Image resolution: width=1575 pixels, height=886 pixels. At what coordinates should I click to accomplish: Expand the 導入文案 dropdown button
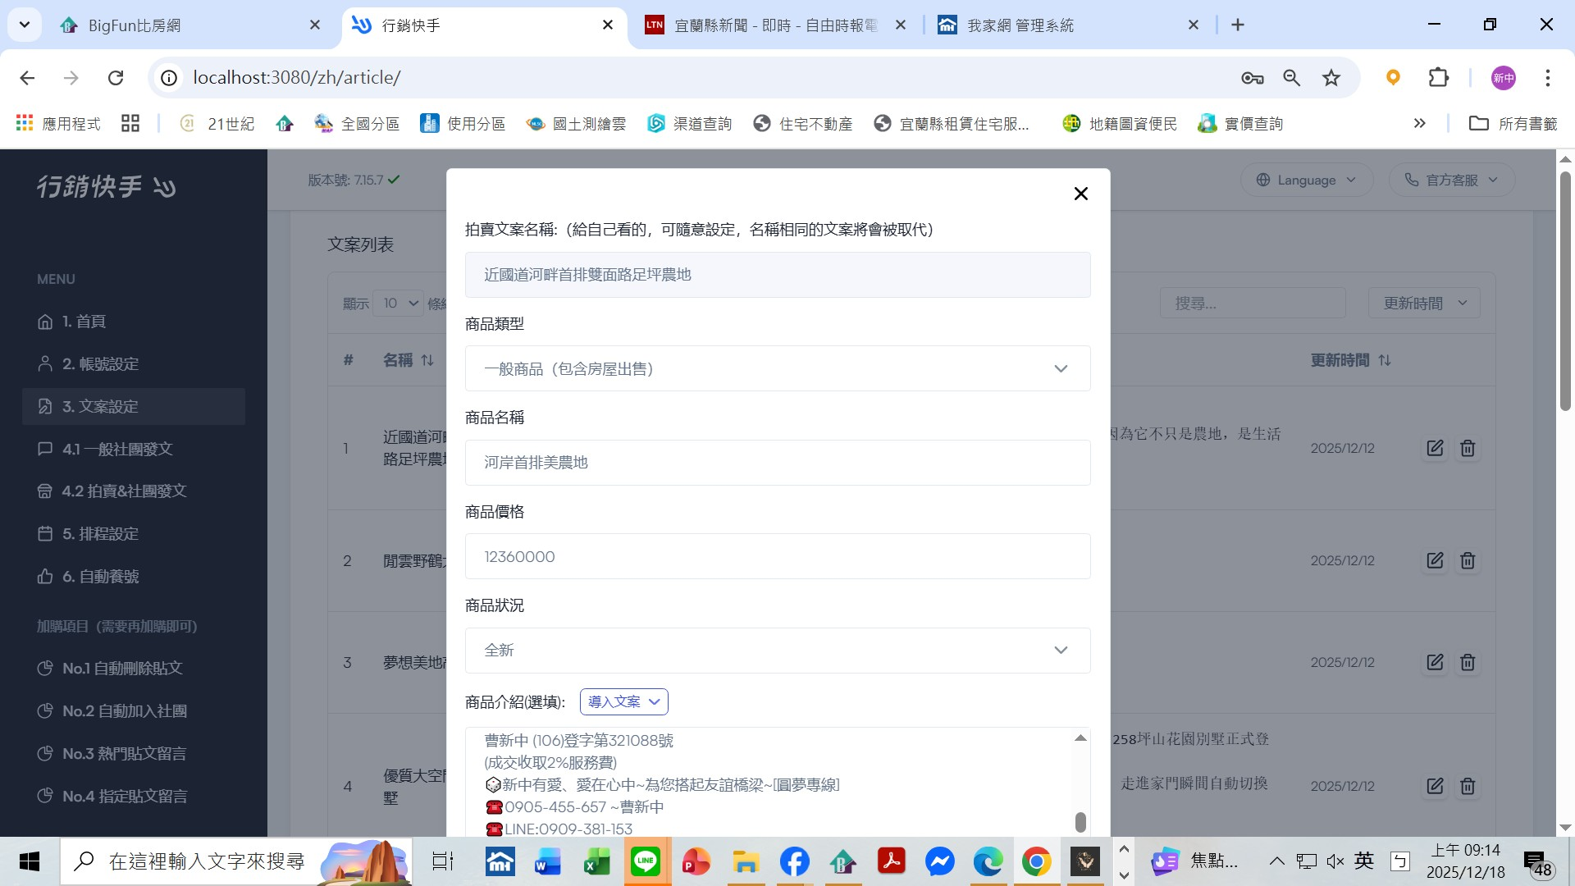tap(623, 701)
